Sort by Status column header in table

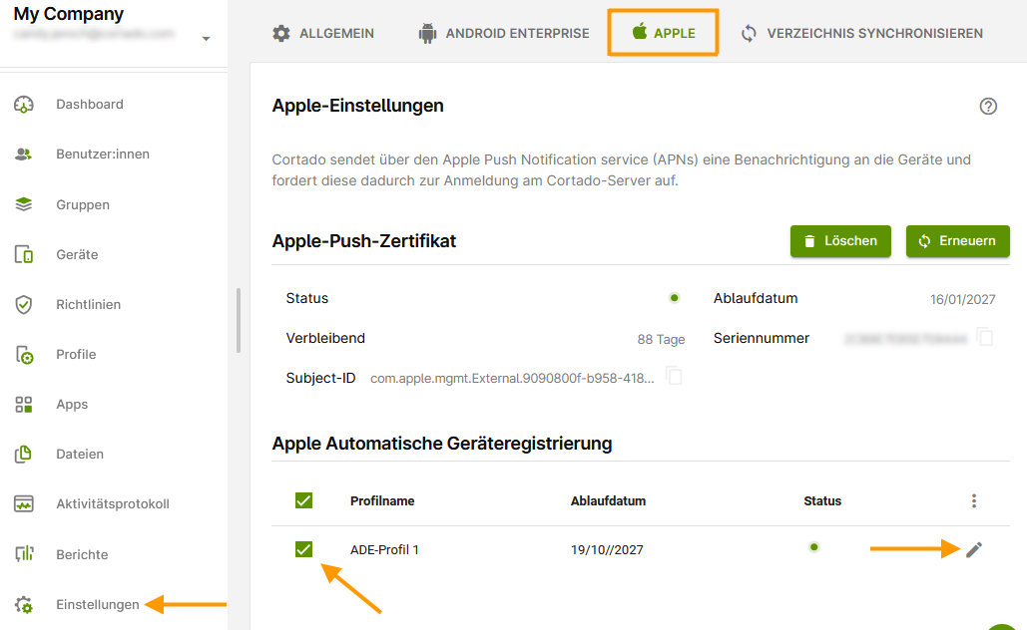pos(822,501)
